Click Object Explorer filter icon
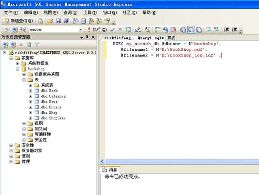This screenshot has width=259, height=195. 37,45
